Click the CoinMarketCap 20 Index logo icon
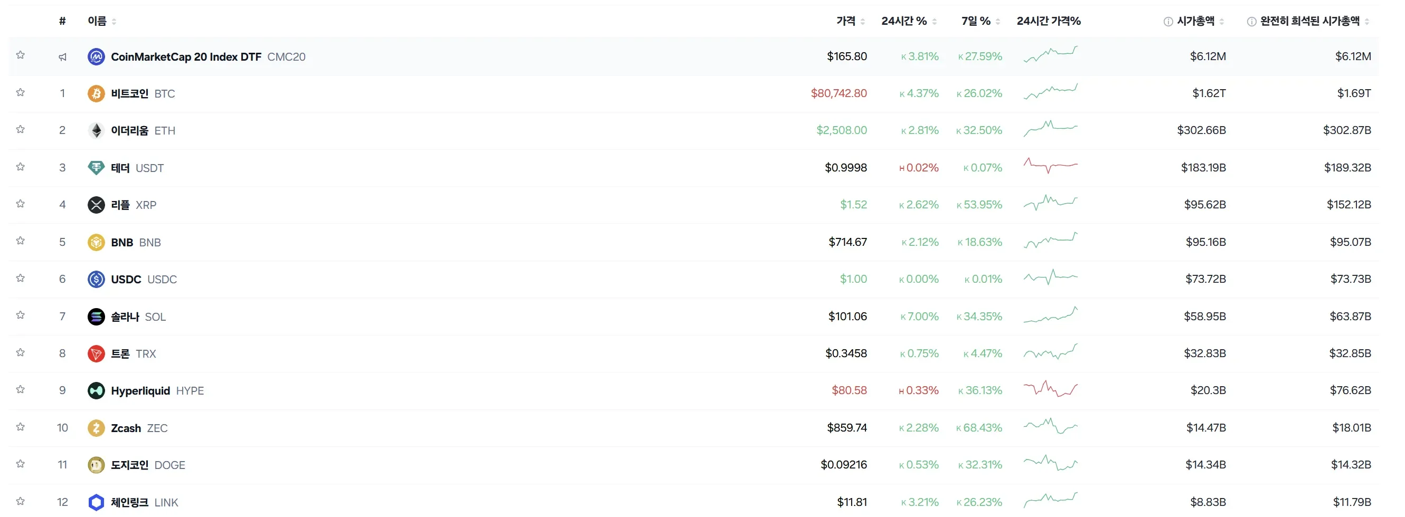The height and width of the screenshot is (517, 1405). (x=96, y=56)
